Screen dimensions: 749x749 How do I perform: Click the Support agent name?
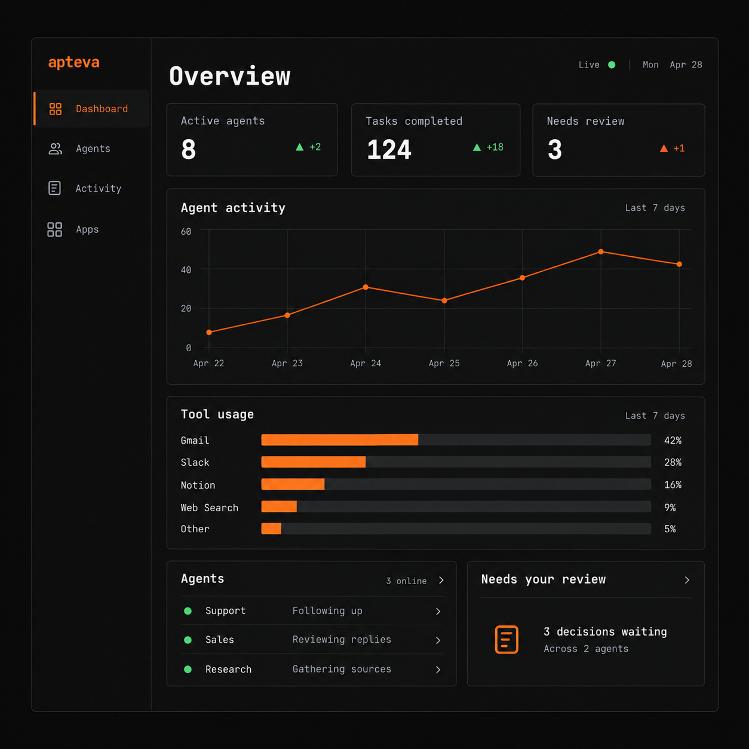click(225, 611)
